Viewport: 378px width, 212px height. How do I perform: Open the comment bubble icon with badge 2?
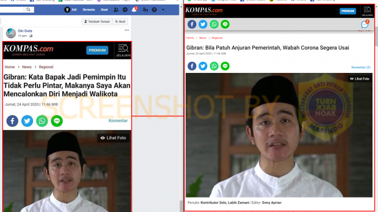365,24
